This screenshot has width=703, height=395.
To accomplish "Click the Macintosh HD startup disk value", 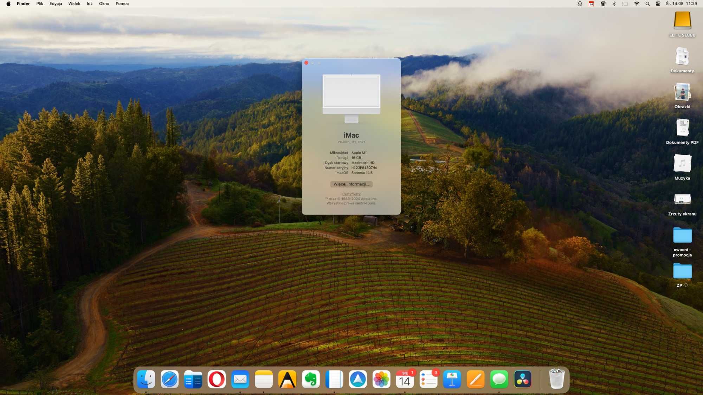I will 363,163.
